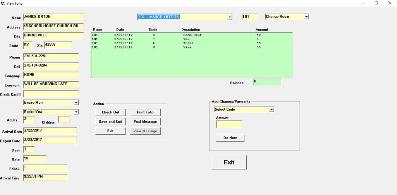This screenshot has width=397, height=195.
Task: Click the Company field showing NONE
Action: tap(51, 75)
